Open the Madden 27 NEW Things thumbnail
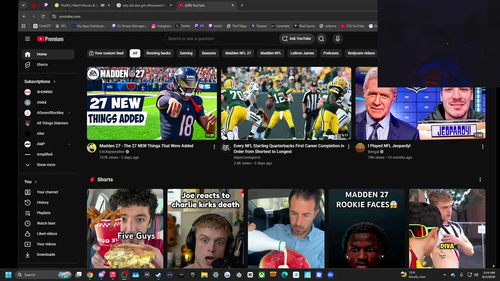The image size is (500, 281). (x=152, y=103)
